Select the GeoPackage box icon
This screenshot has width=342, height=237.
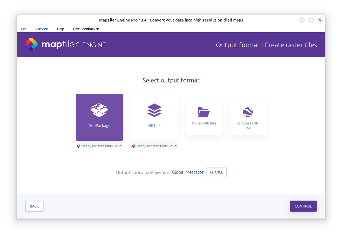tap(99, 110)
